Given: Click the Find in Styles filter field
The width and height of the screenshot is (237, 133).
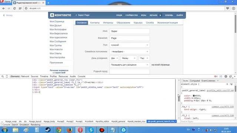Looking at the screenshot, I should pos(207,122).
